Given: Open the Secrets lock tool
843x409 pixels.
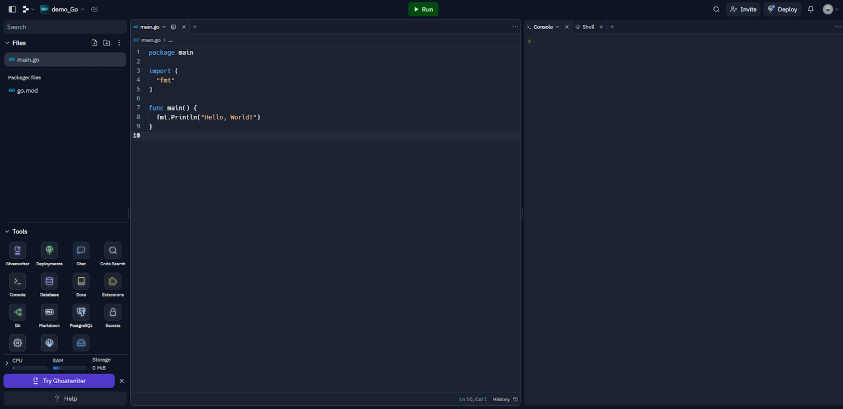Looking at the screenshot, I should coord(113,312).
